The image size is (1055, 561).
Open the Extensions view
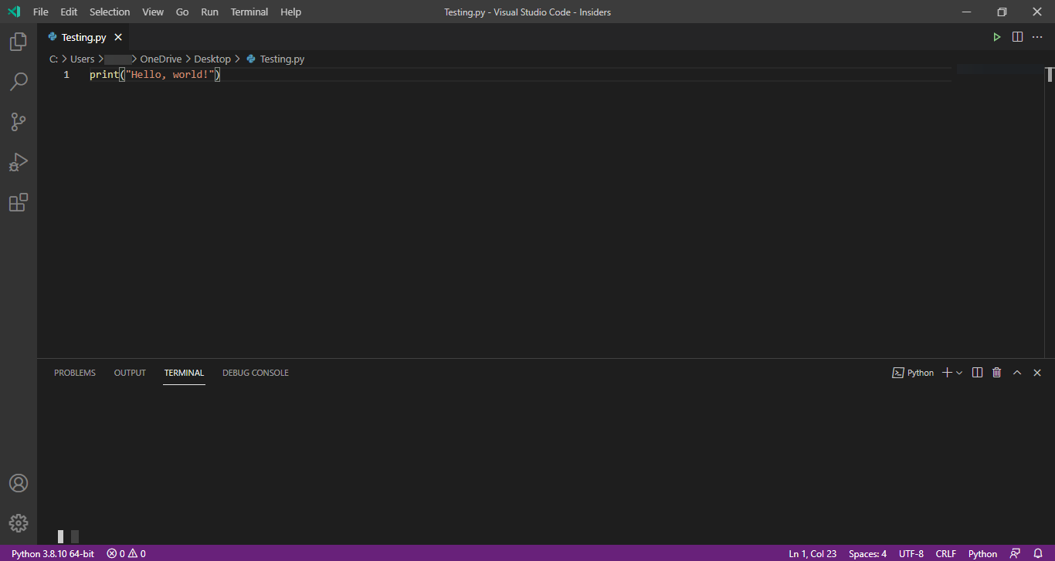click(x=18, y=202)
